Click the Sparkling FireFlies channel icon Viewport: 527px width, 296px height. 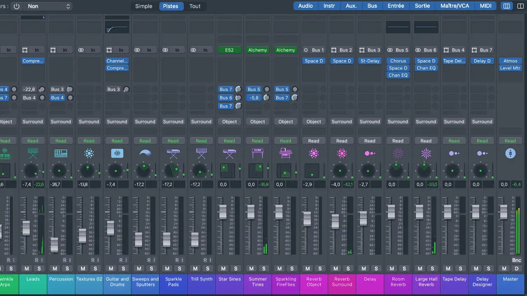point(285,153)
